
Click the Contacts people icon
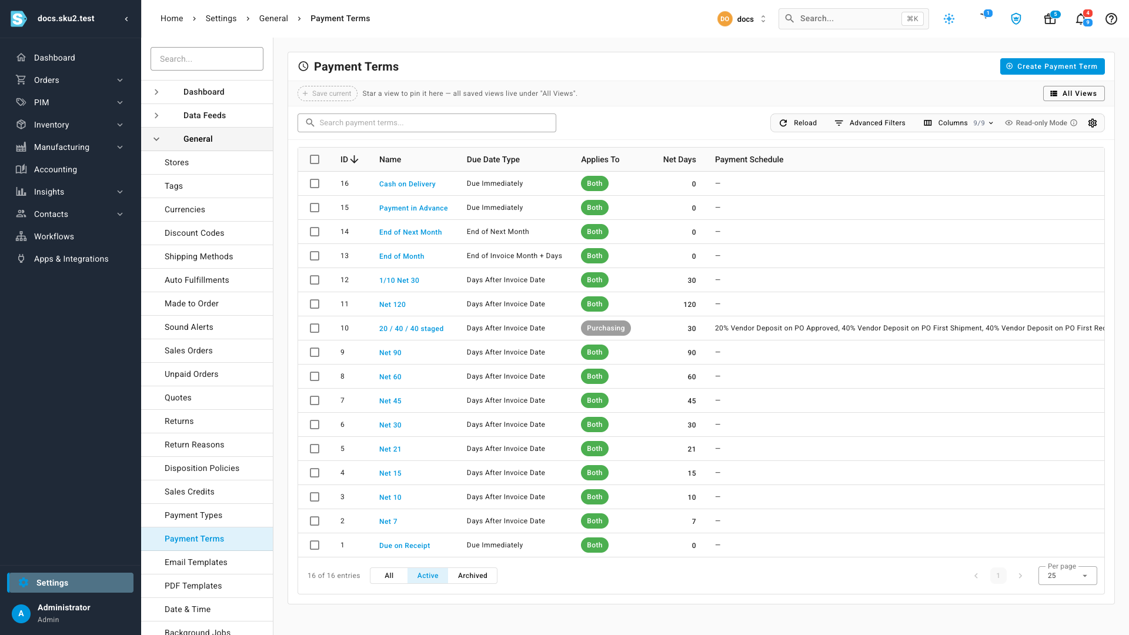tap(21, 214)
